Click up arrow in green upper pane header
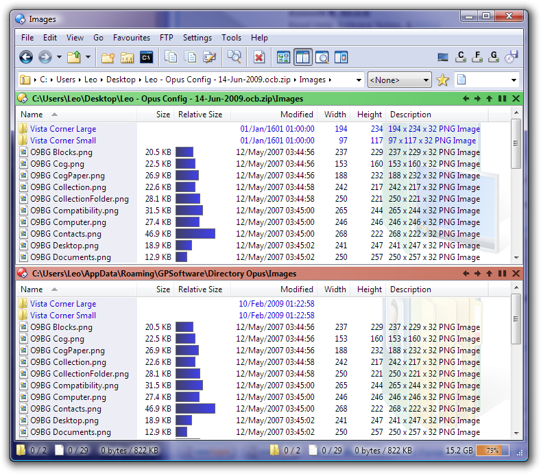The image size is (541, 474). [489, 99]
